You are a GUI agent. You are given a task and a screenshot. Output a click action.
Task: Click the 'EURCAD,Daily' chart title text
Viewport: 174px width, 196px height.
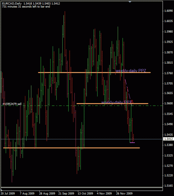(x=12, y=3)
